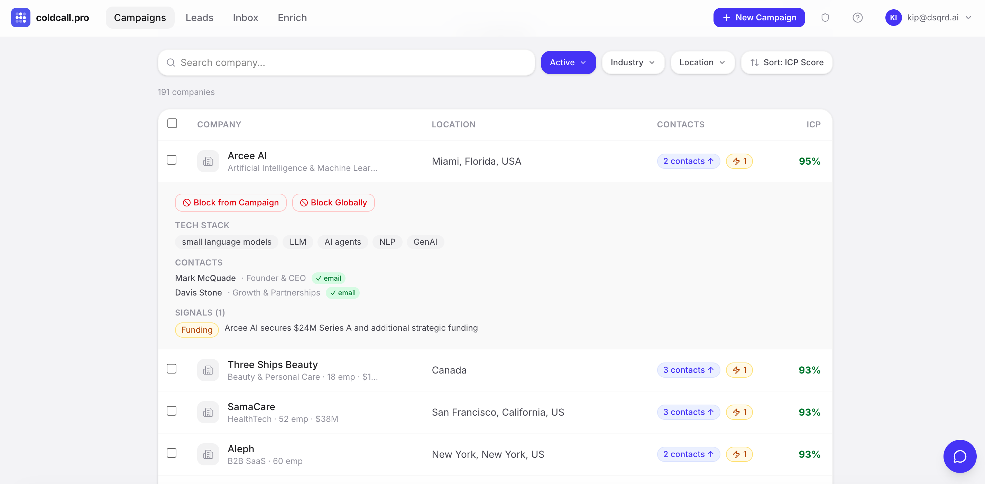This screenshot has height=484, width=985.
Task: Open the Active status dropdown
Action: click(568, 62)
